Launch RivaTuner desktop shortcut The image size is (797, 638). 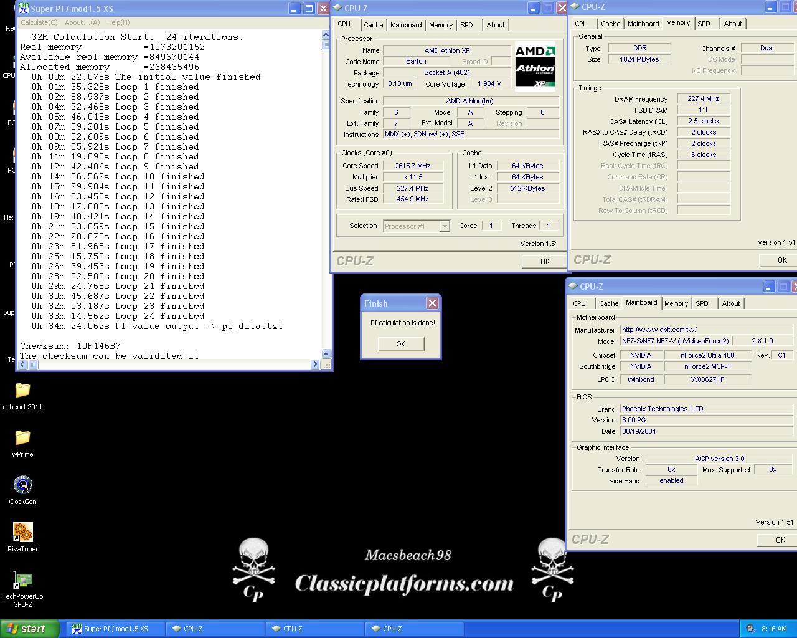pyautogui.click(x=22, y=538)
